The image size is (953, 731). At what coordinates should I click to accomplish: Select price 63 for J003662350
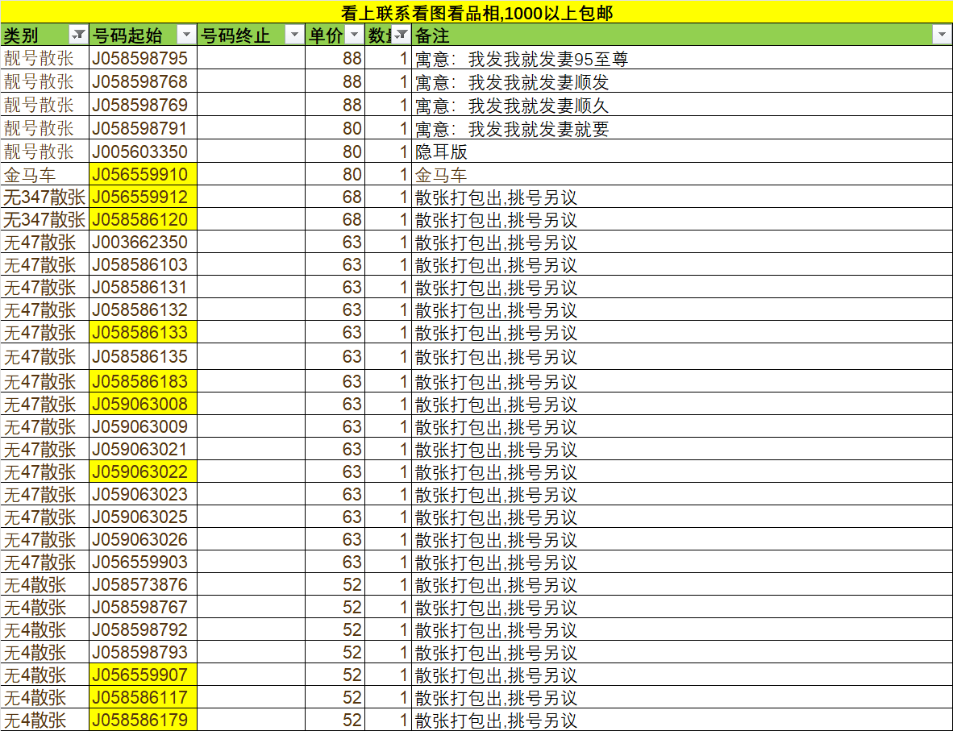pyautogui.click(x=335, y=242)
